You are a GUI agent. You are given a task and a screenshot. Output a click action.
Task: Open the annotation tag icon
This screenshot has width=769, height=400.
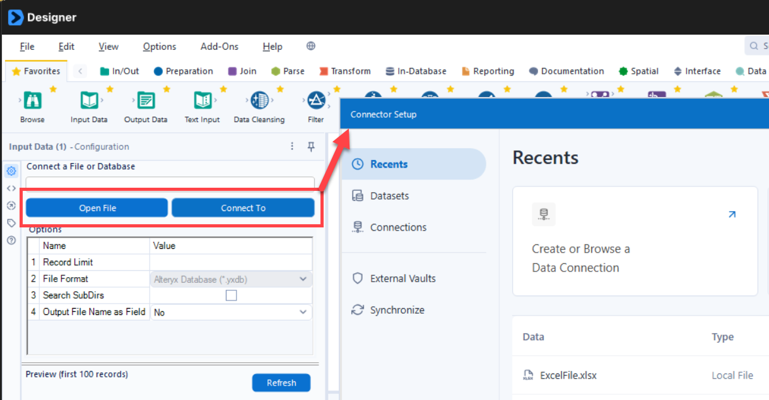(11, 223)
